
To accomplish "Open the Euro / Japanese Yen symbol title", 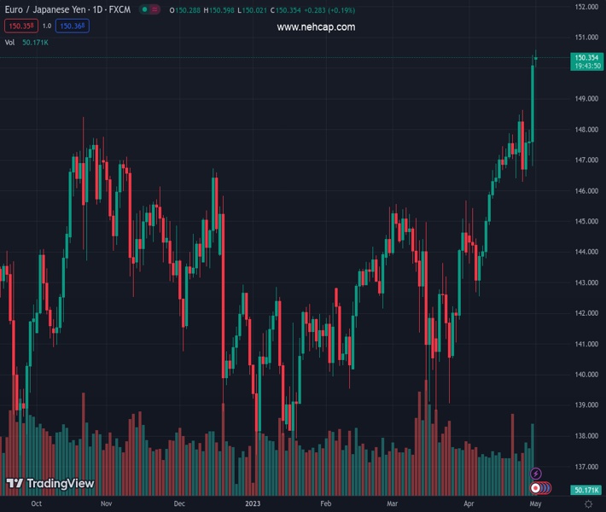I will (67, 10).
